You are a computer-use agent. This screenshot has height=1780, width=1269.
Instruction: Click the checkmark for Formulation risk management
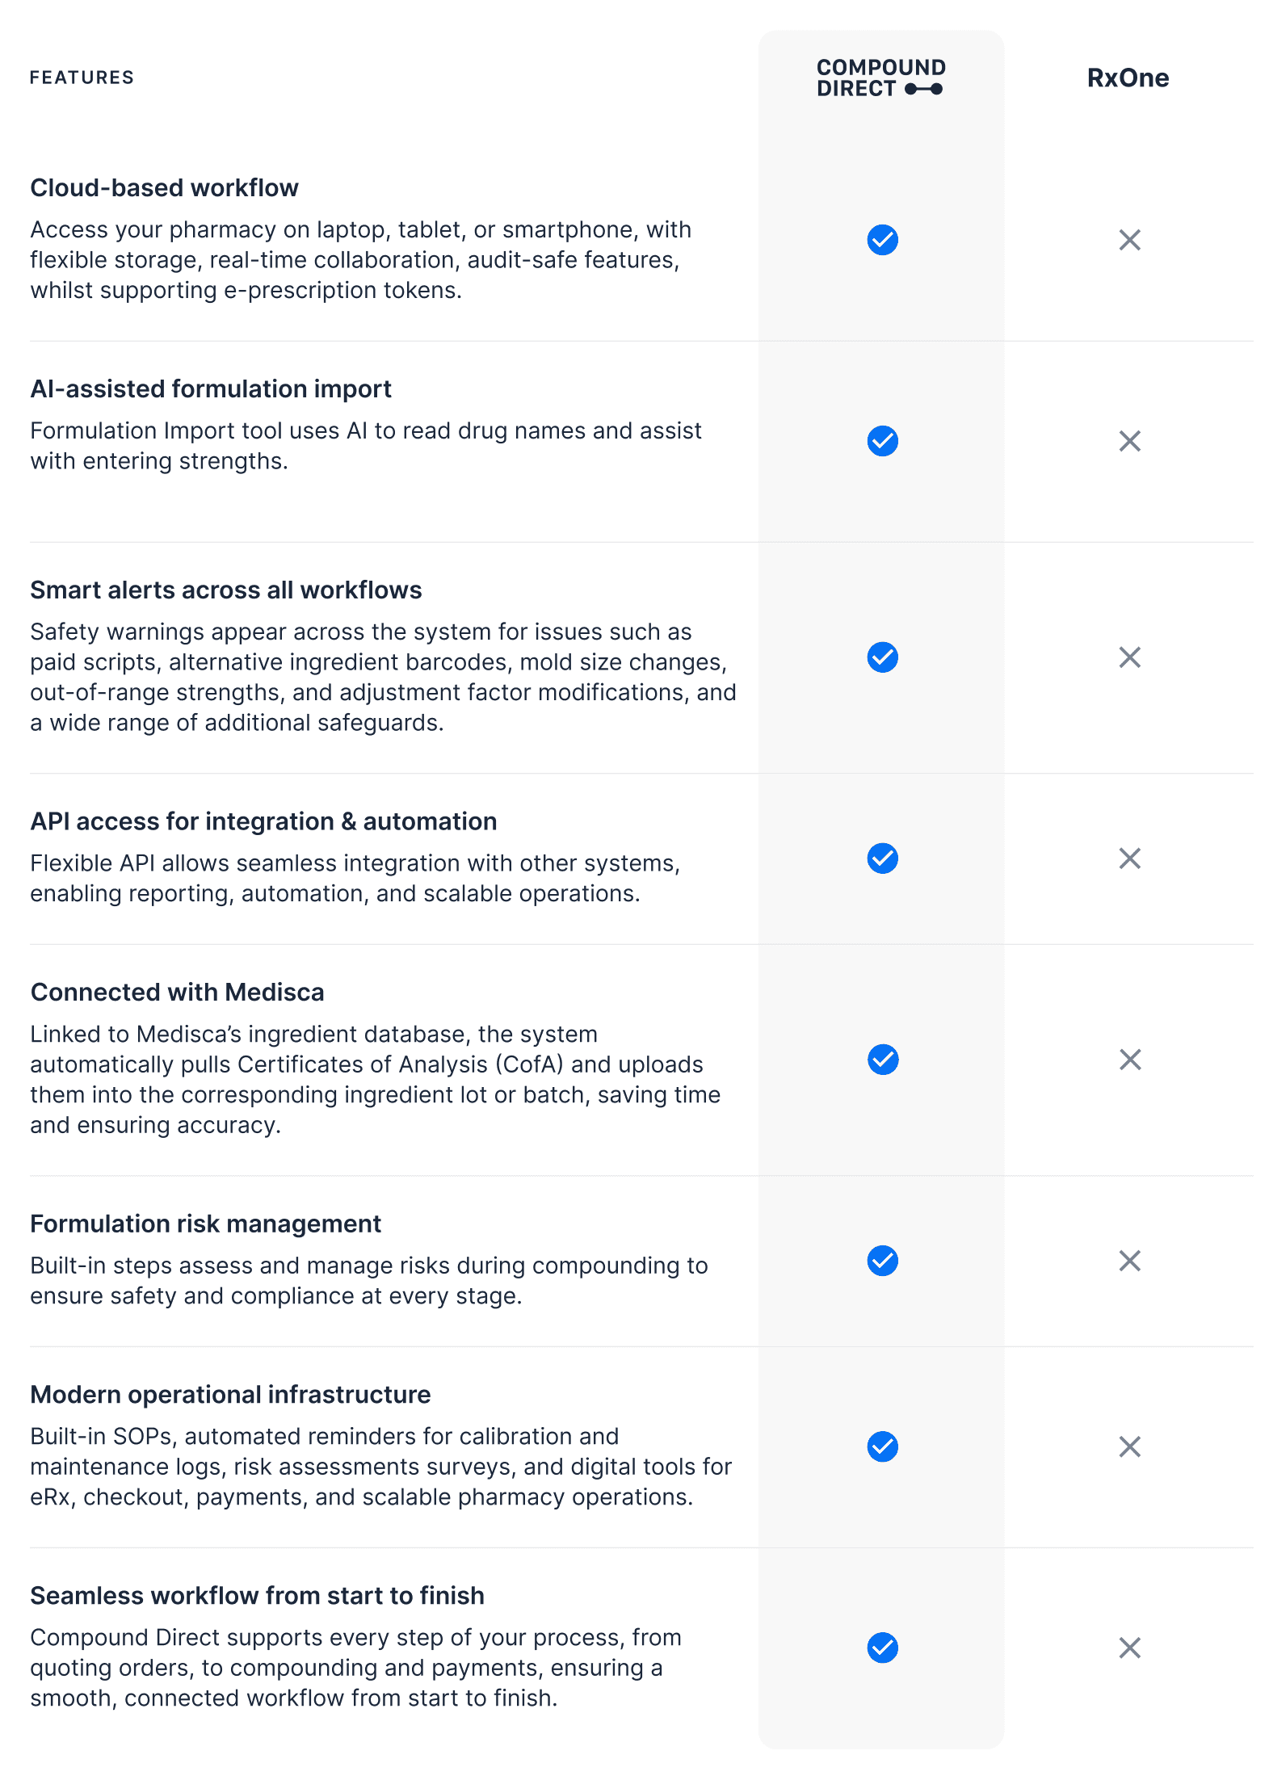[882, 1261]
